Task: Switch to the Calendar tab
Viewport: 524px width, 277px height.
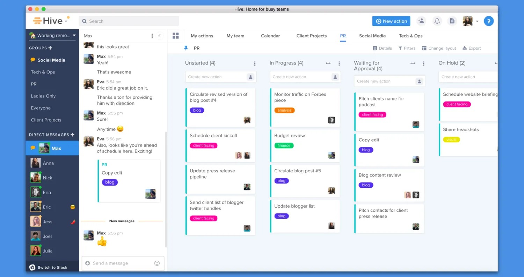Action: click(270, 36)
